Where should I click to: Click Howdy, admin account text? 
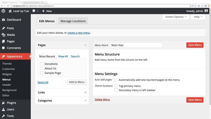coord(195,11)
